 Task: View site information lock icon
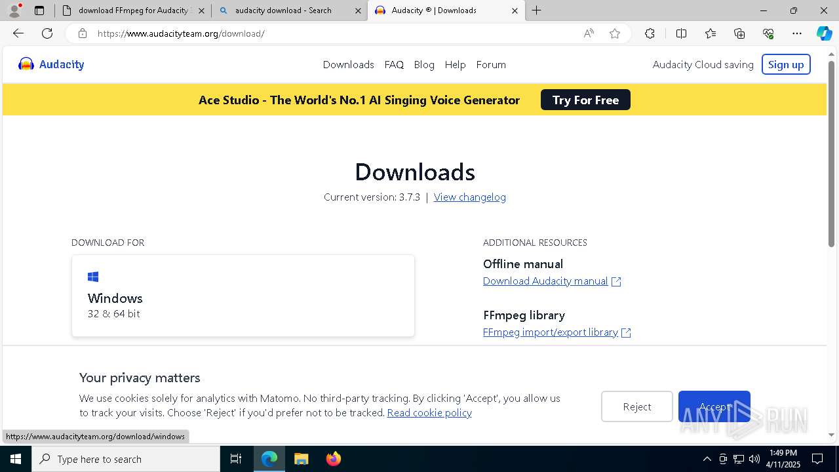click(83, 33)
